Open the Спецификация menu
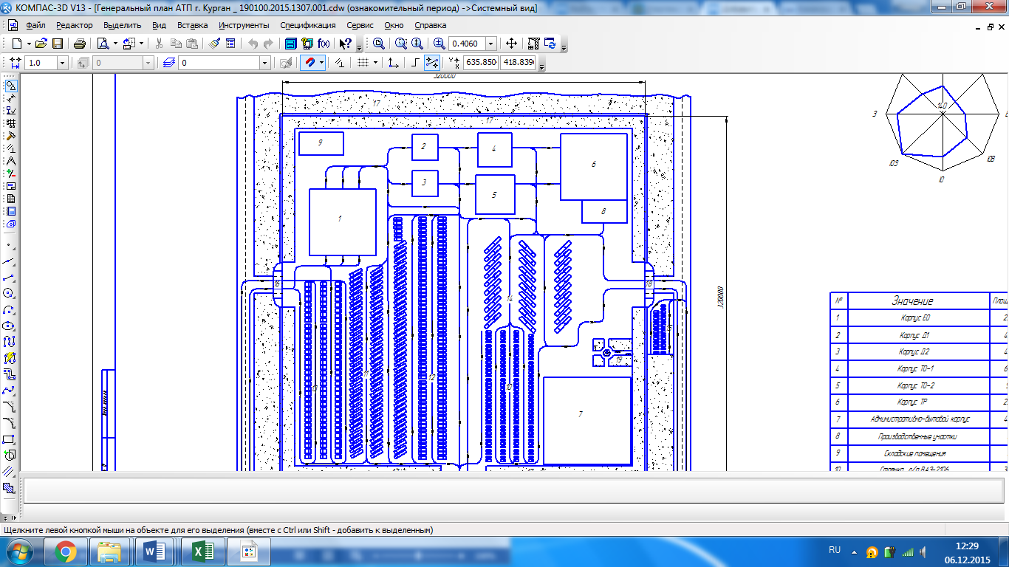Screen dimensions: 1009x567 [x=308, y=24]
